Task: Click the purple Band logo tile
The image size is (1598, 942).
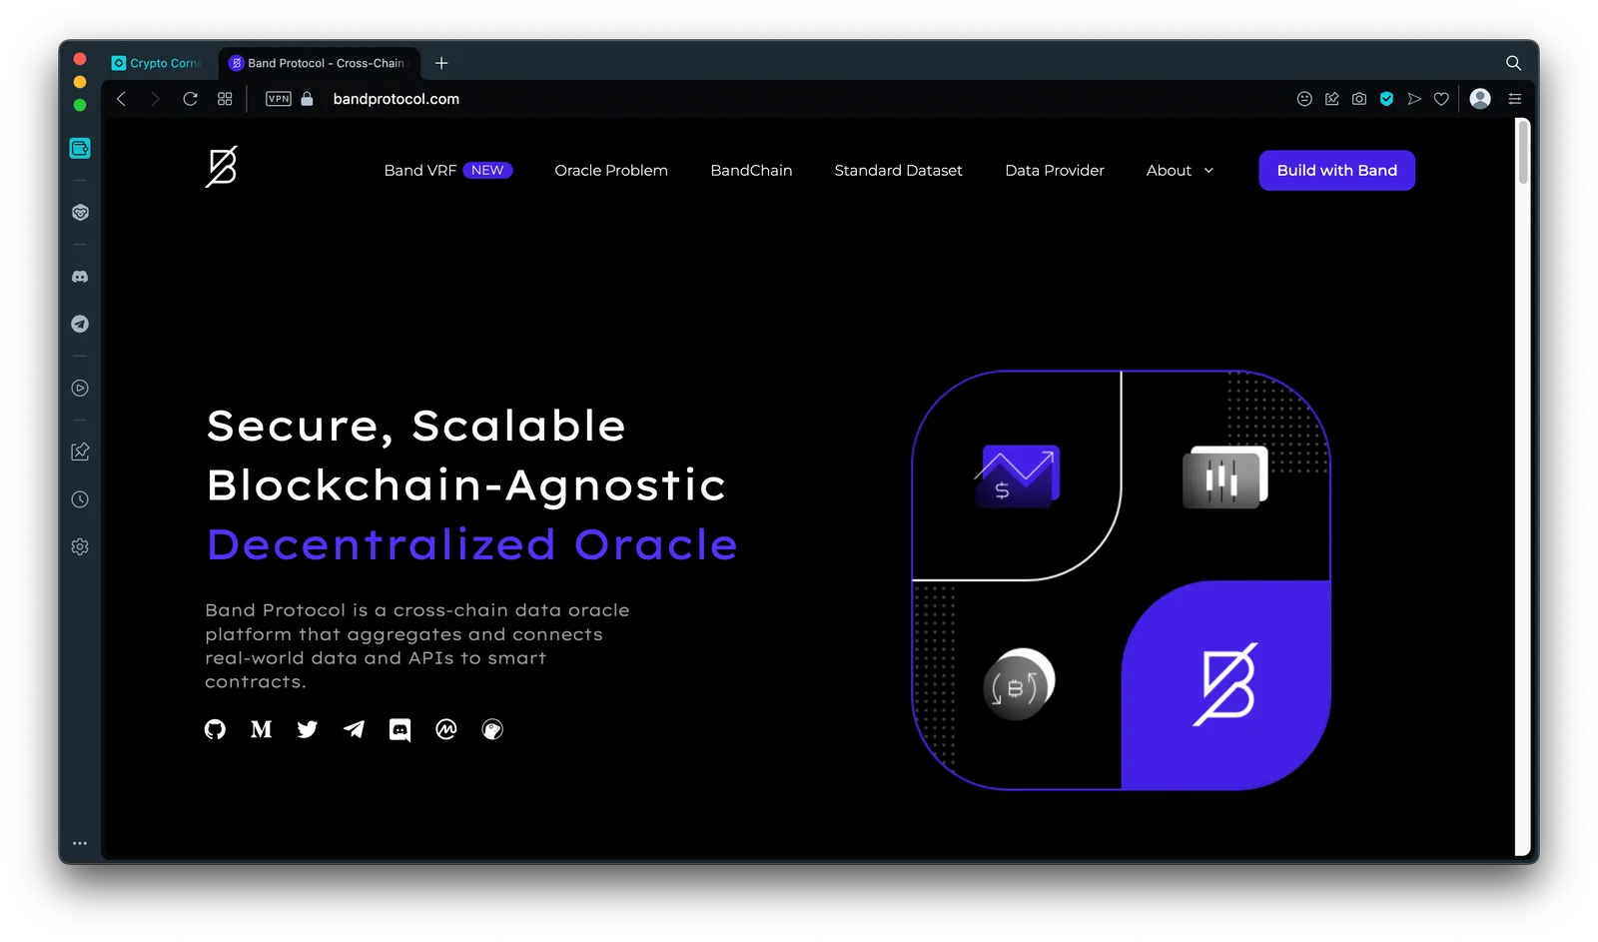Action: 1225,685
